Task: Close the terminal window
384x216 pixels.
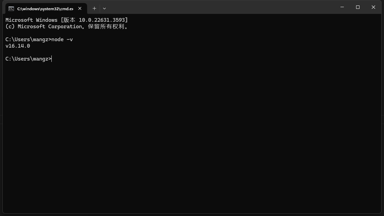Action: pyautogui.click(x=373, y=7)
